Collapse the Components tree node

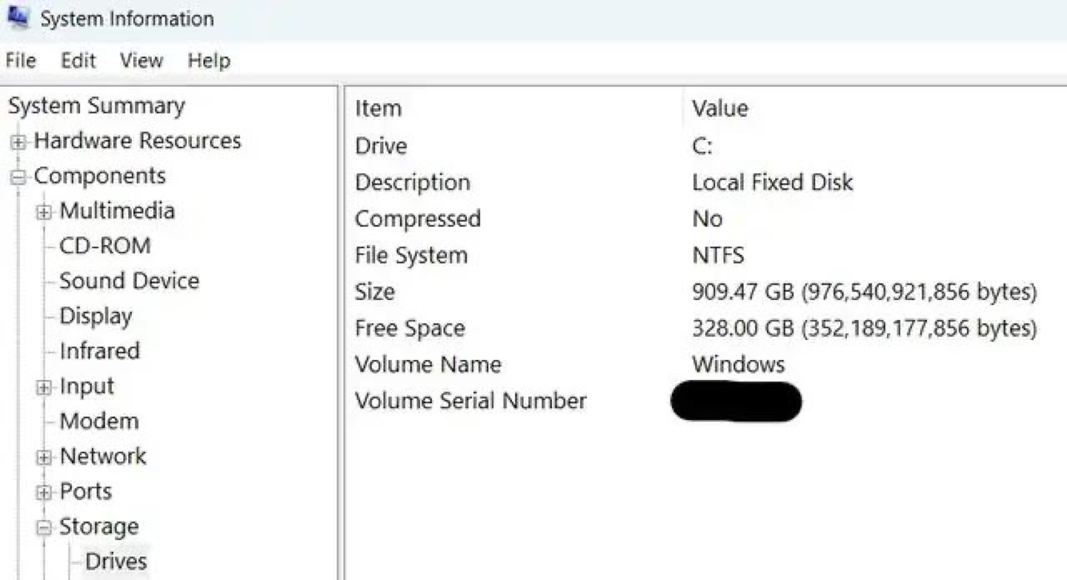click(x=19, y=177)
